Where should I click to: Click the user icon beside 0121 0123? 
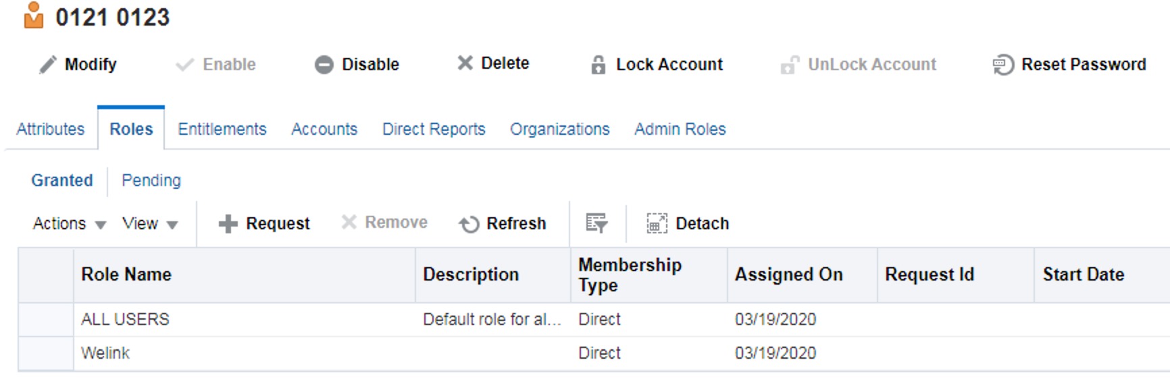point(34,16)
